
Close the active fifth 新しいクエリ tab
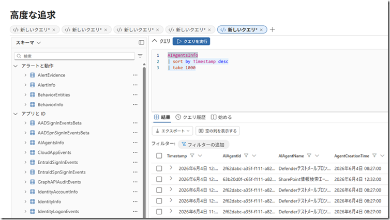[x=261, y=30]
